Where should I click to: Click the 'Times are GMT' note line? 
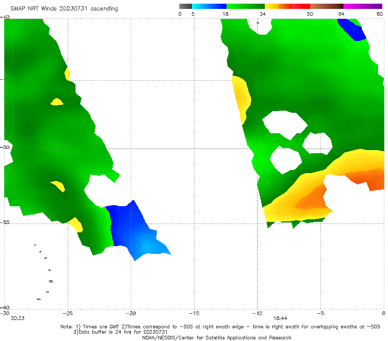pos(220,327)
